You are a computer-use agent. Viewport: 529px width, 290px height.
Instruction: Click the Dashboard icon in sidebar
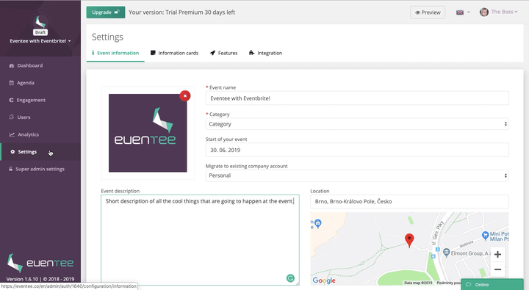point(12,65)
